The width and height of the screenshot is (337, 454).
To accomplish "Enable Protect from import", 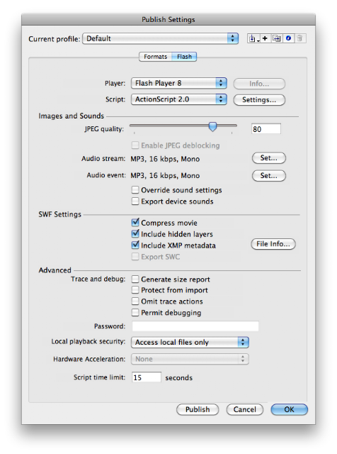I will tap(135, 290).
